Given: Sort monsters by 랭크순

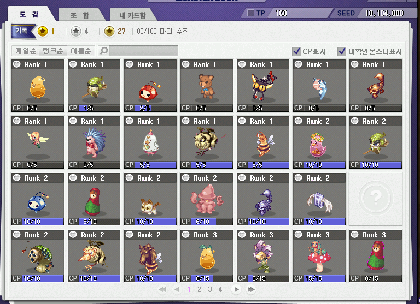Looking at the screenshot, I should point(52,51).
